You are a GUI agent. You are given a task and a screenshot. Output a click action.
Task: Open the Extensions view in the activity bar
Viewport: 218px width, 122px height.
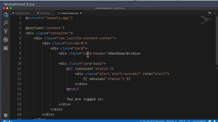(5, 48)
